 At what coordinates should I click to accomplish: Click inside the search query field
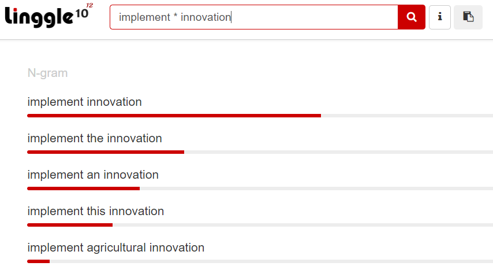point(254,17)
